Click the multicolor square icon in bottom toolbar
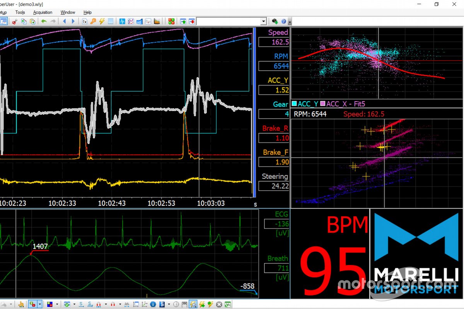 click(49, 304)
